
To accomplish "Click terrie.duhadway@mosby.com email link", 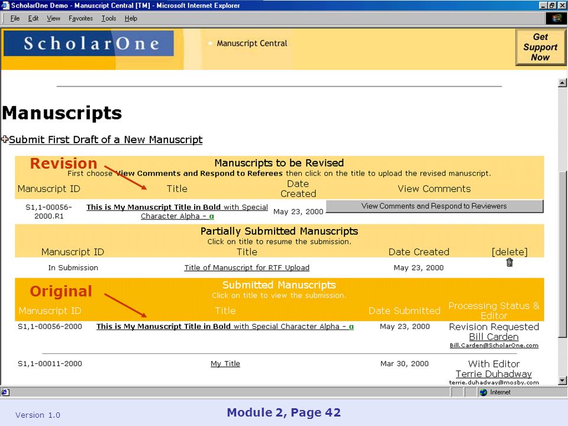I will click(494, 382).
